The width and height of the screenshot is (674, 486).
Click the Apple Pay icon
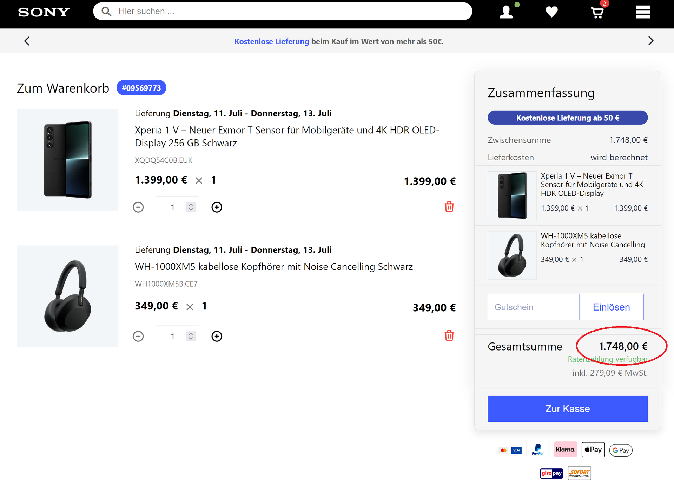[x=593, y=450]
